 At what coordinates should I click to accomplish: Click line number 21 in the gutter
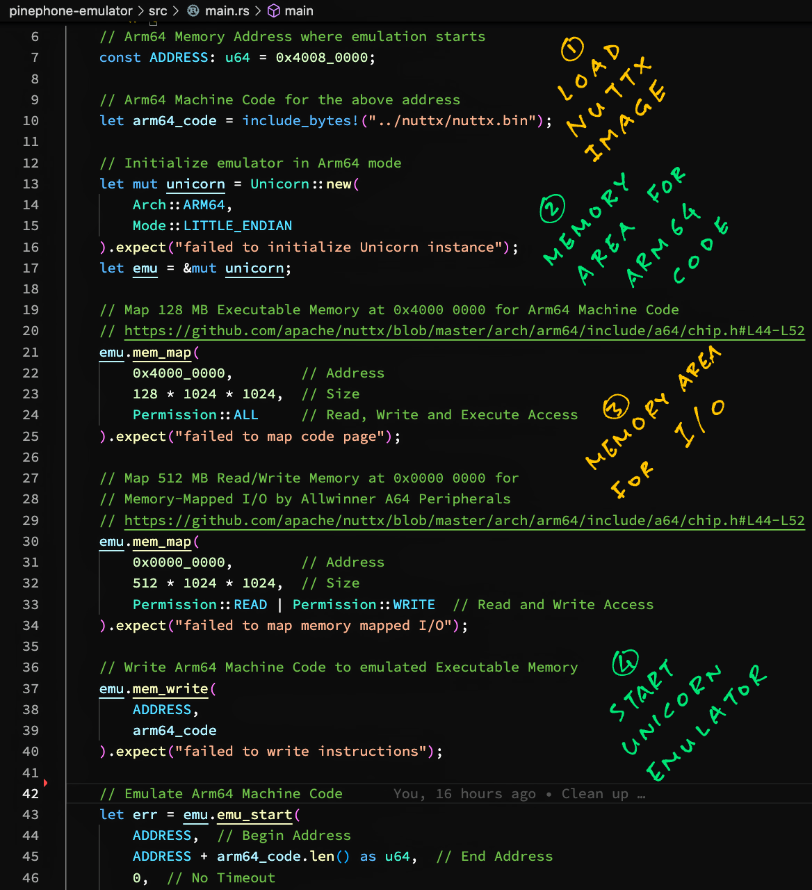31,353
